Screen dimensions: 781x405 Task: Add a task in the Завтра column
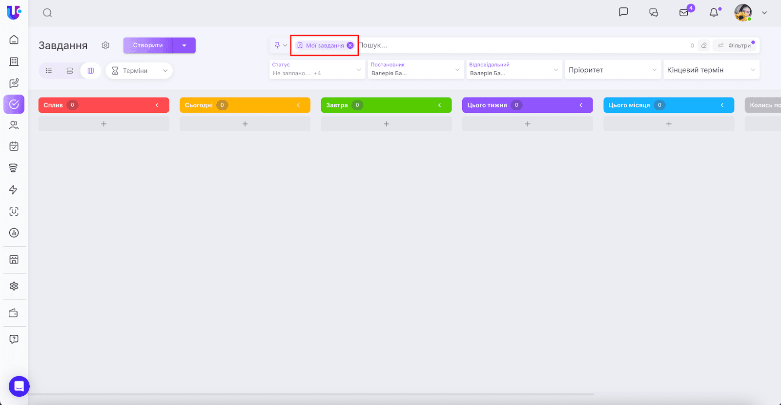[386, 124]
